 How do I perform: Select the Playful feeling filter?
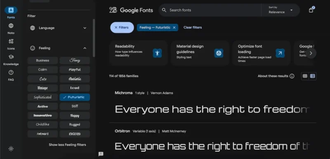[75, 70]
